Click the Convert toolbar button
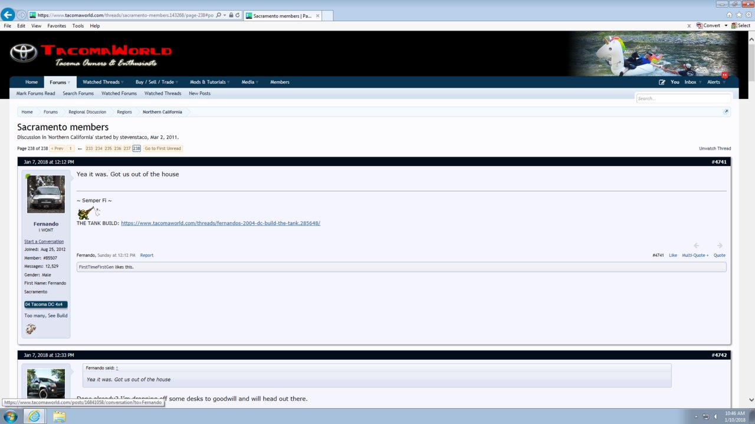The width and height of the screenshot is (755, 424). pos(708,26)
